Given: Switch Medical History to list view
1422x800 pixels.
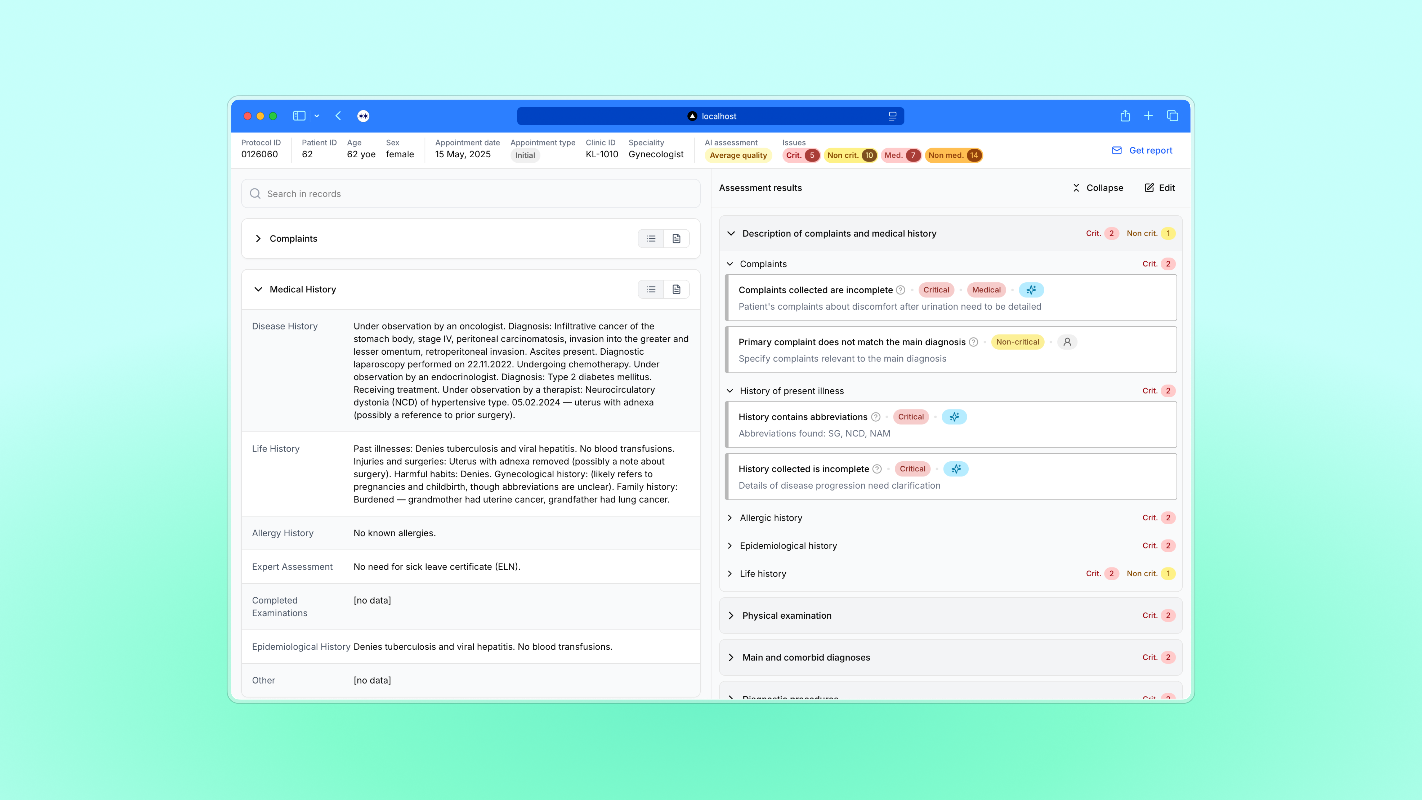Looking at the screenshot, I should tap(651, 289).
